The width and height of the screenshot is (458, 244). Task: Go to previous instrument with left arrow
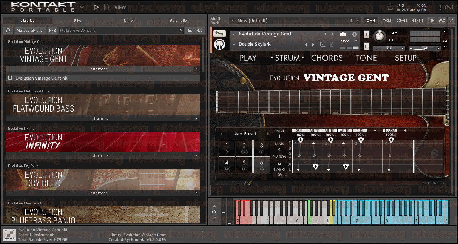tap(325, 34)
